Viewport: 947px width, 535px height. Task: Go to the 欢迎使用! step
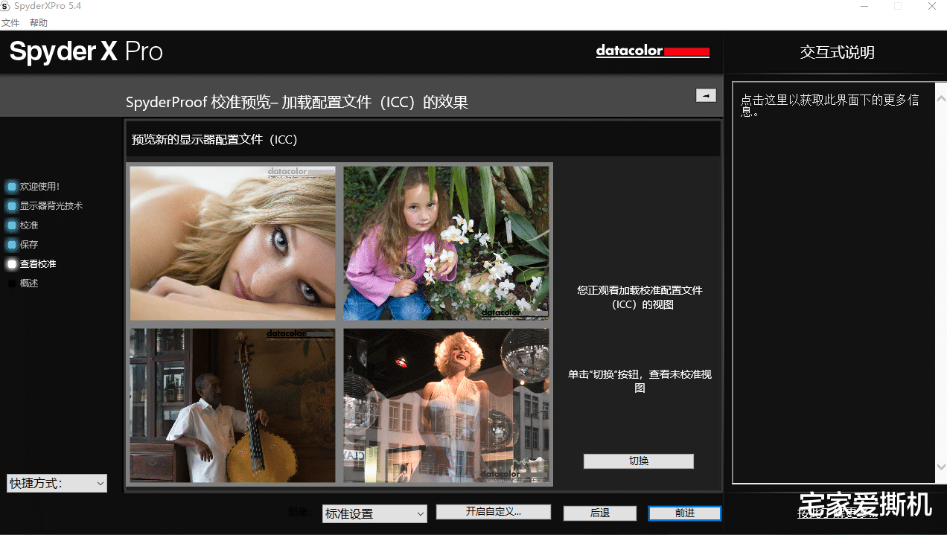point(39,186)
